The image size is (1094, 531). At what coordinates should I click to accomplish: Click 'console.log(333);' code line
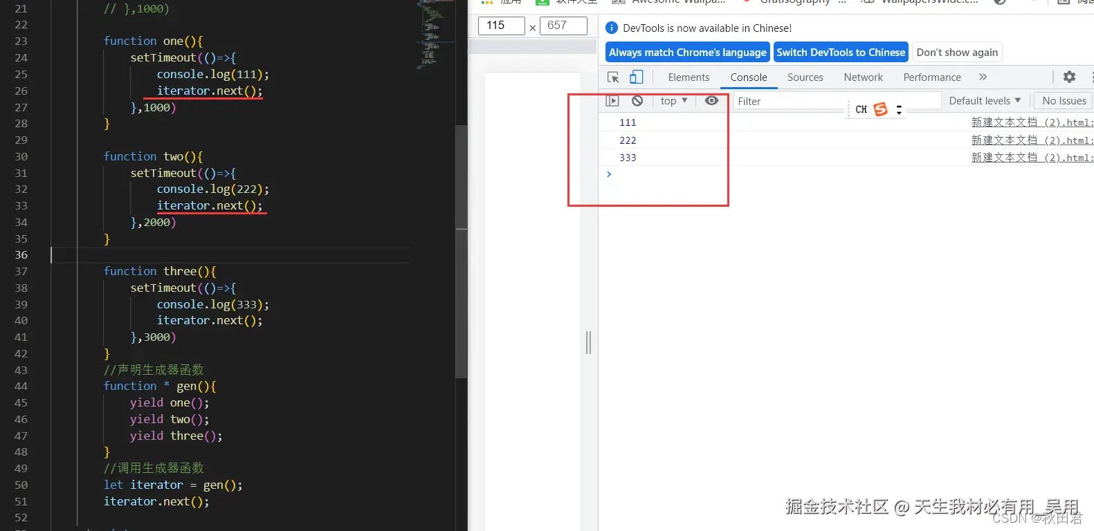pos(213,305)
